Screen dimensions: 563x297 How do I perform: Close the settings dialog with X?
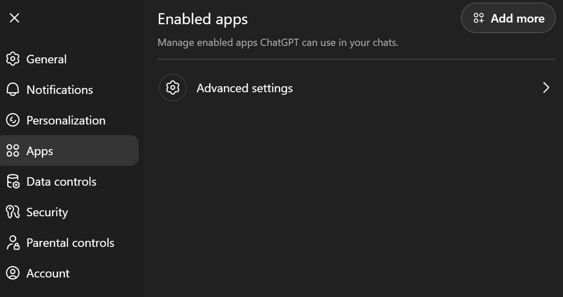[x=14, y=18]
